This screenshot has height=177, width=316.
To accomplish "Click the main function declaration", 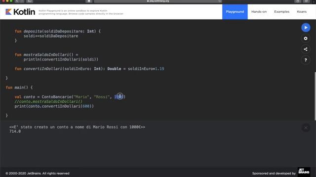I will click(x=19, y=88).
